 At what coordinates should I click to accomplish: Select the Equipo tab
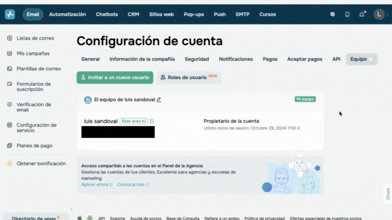361,59
